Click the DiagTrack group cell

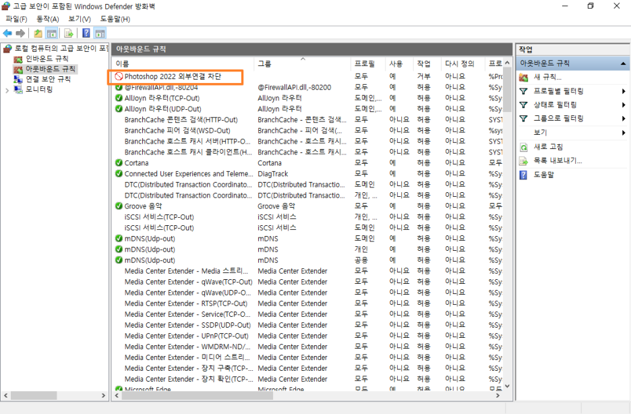(x=273, y=174)
